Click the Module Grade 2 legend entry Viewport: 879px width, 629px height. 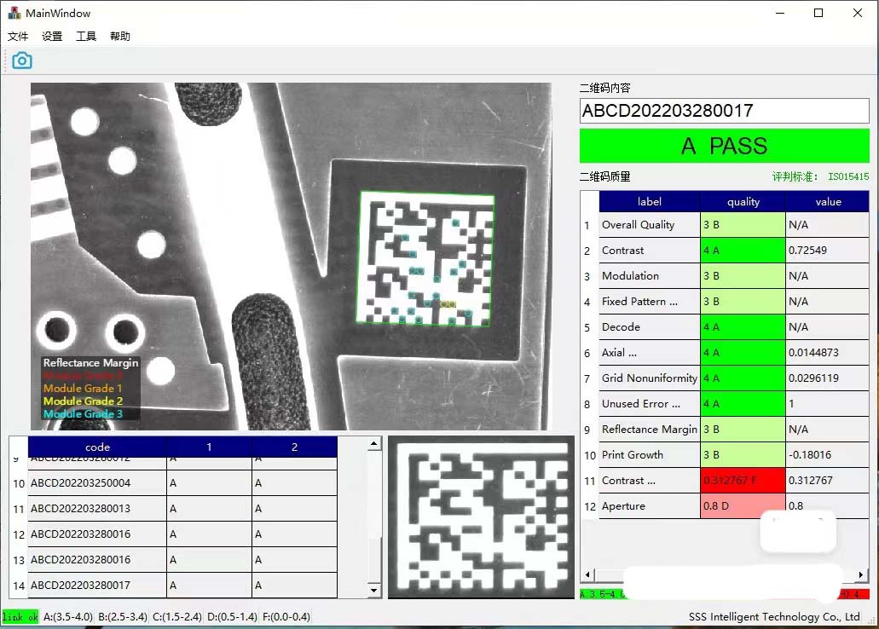tap(83, 401)
